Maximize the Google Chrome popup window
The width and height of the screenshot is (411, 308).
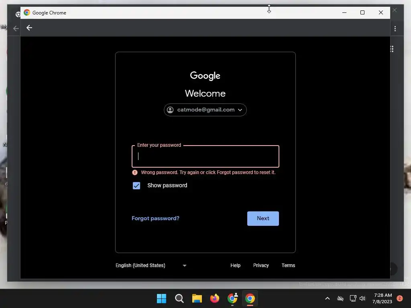pyautogui.click(x=362, y=12)
